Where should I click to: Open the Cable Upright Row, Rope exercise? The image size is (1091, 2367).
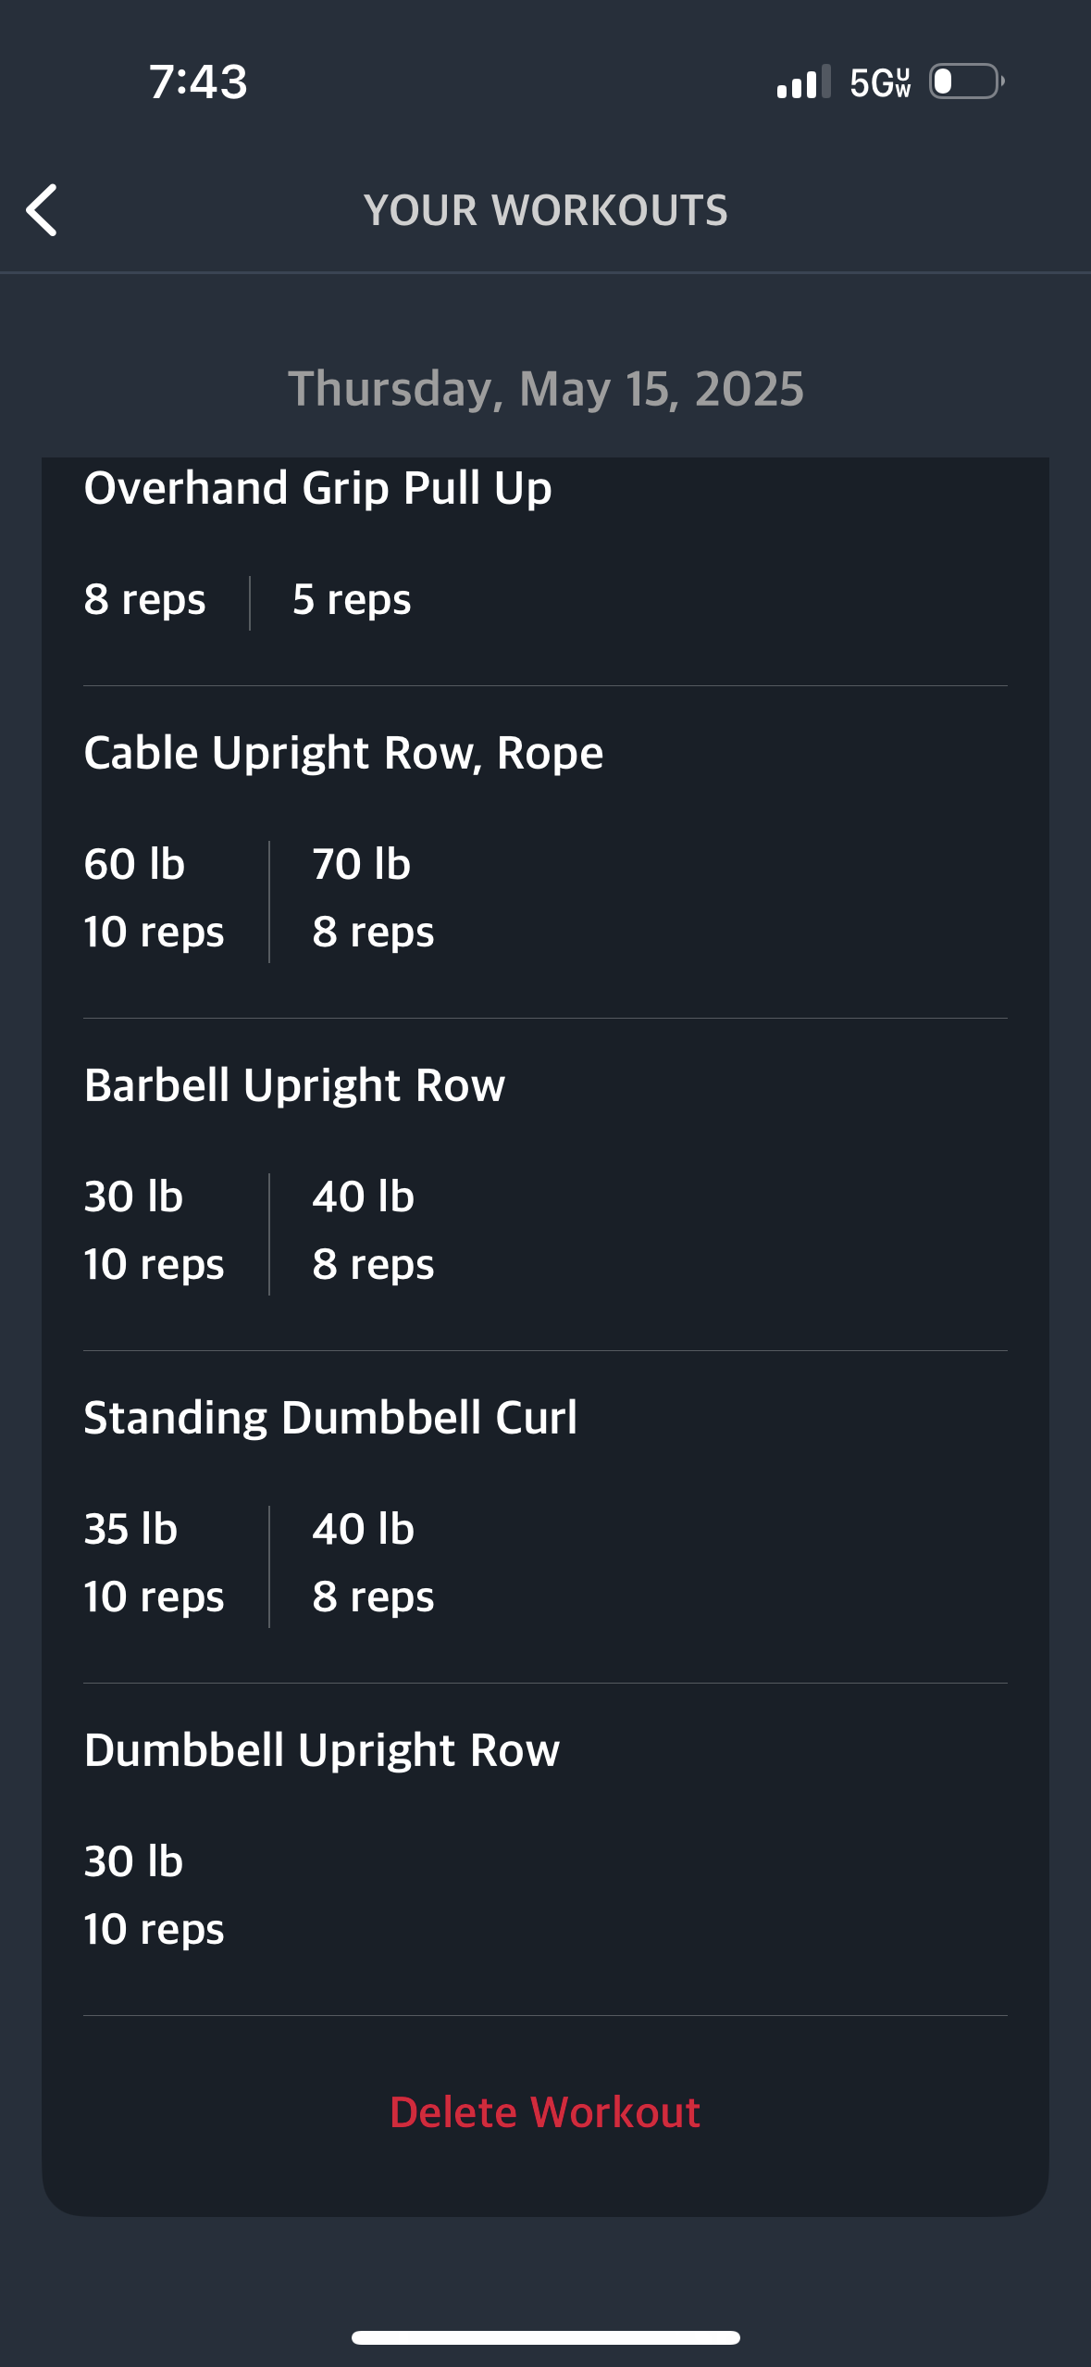343,753
